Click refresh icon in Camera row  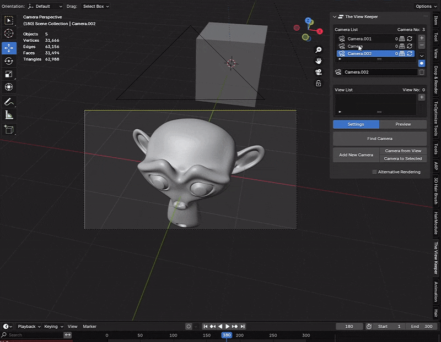pyautogui.click(x=410, y=46)
